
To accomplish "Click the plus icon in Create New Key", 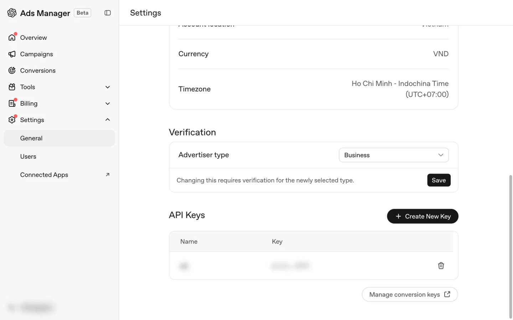I will (x=398, y=216).
